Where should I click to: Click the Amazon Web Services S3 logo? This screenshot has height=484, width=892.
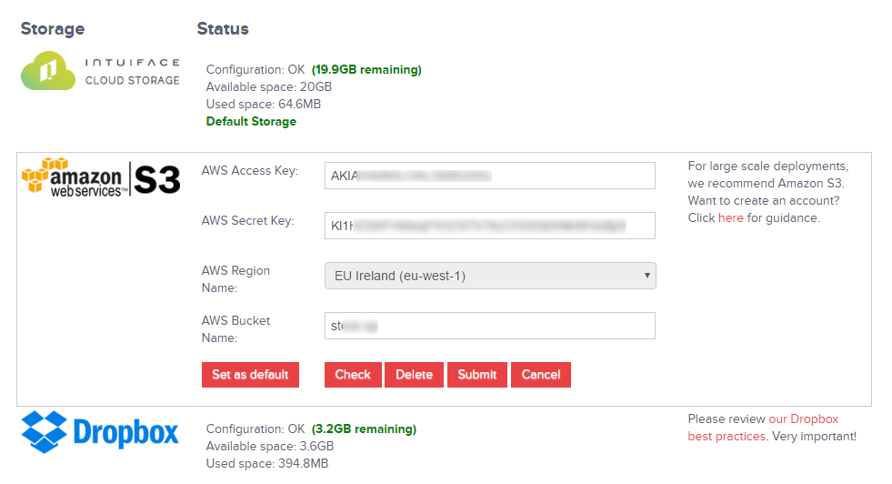[x=101, y=178]
